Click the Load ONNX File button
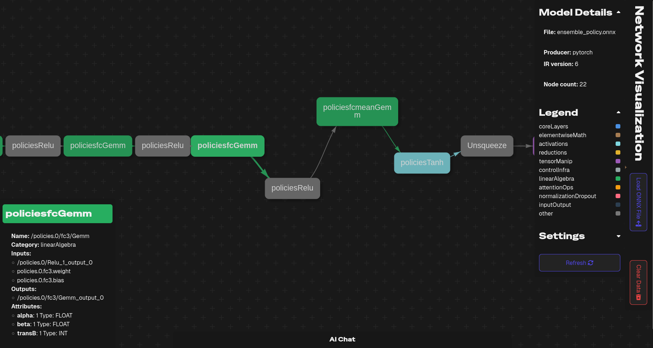Image resolution: width=653 pixels, height=348 pixels. [638, 202]
